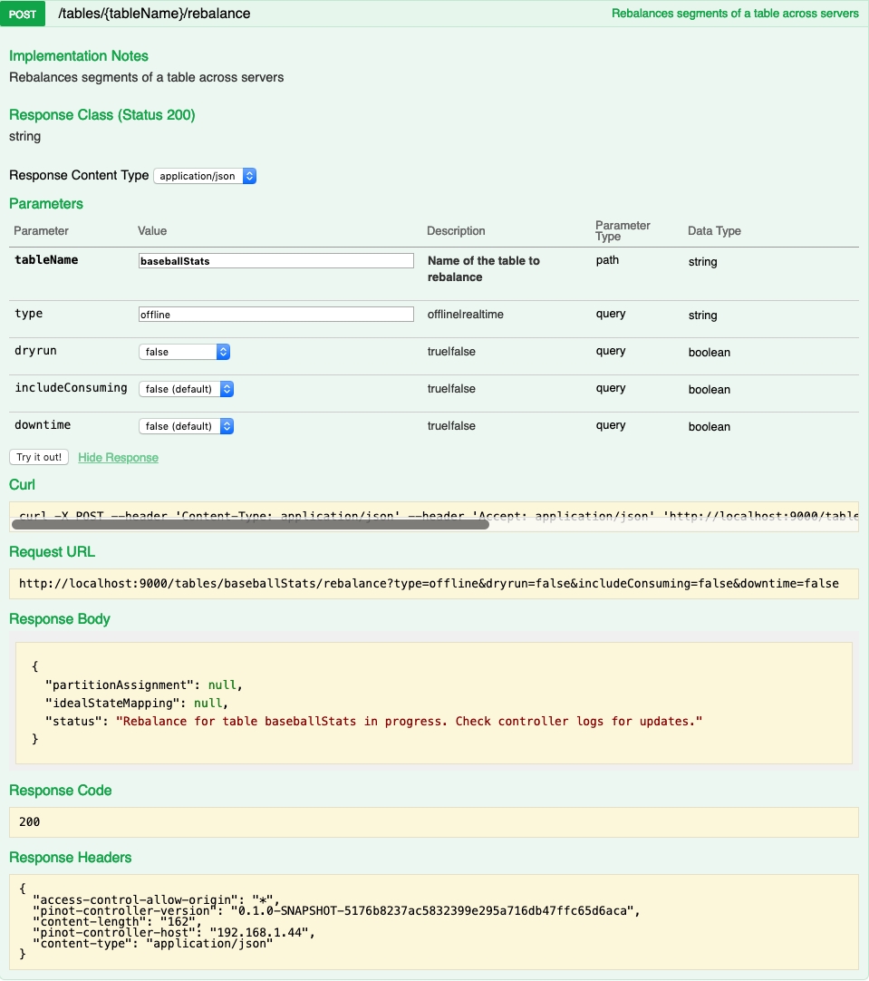Click the Request URL text box
The height and width of the screenshot is (981, 869).
pos(433,584)
